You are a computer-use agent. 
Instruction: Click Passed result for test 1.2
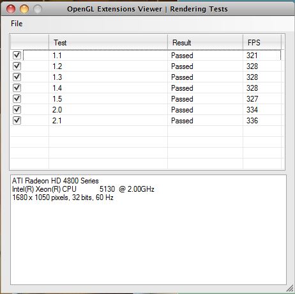[x=182, y=66]
